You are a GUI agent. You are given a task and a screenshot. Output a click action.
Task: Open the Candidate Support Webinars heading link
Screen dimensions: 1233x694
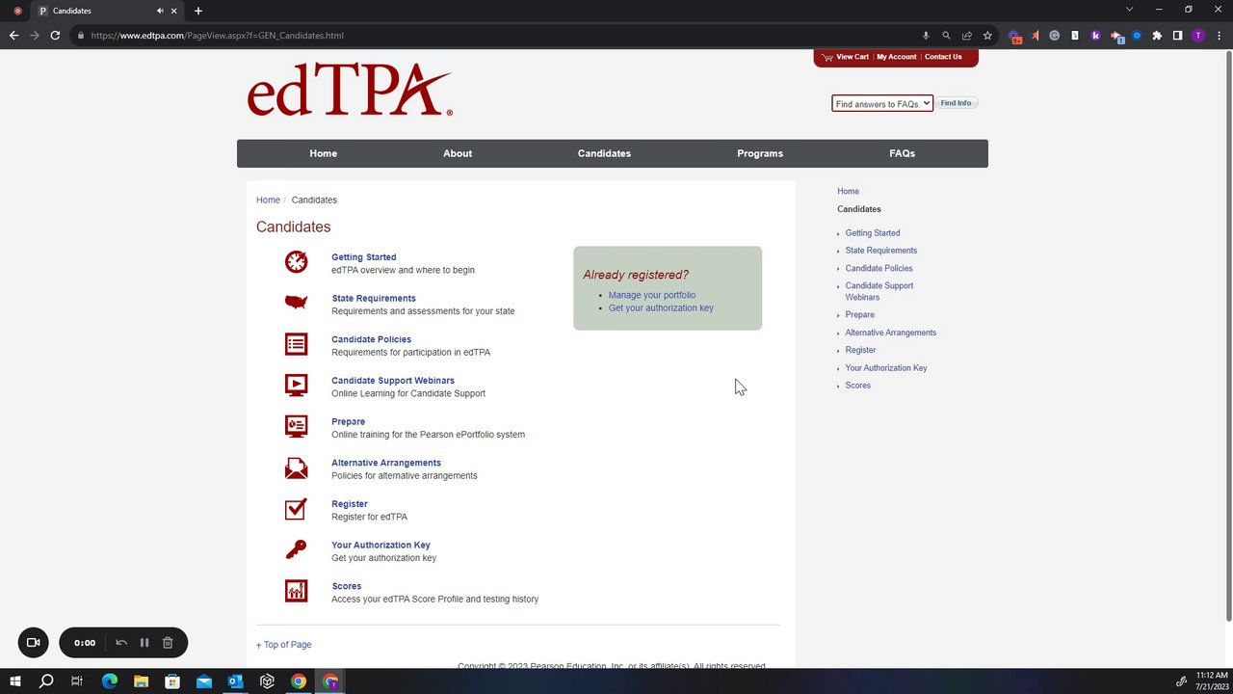click(393, 381)
